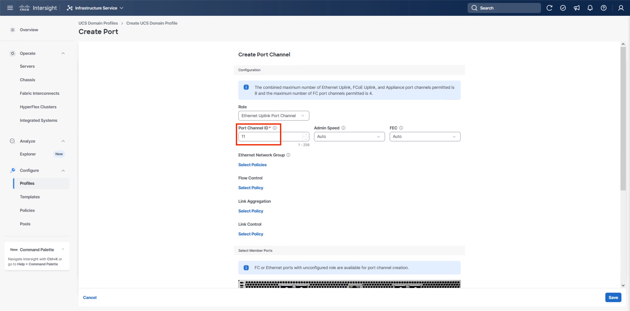
Task: Open the Role dropdown showing Ethernet Uplink Port Channel
Action: point(273,116)
